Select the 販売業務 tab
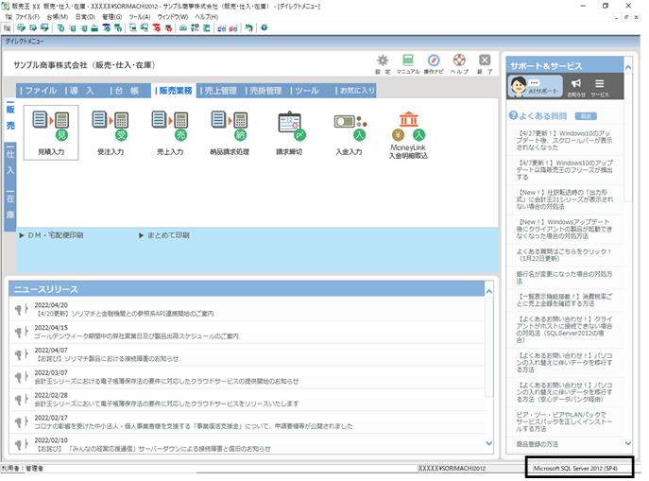649x481 pixels. click(174, 91)
